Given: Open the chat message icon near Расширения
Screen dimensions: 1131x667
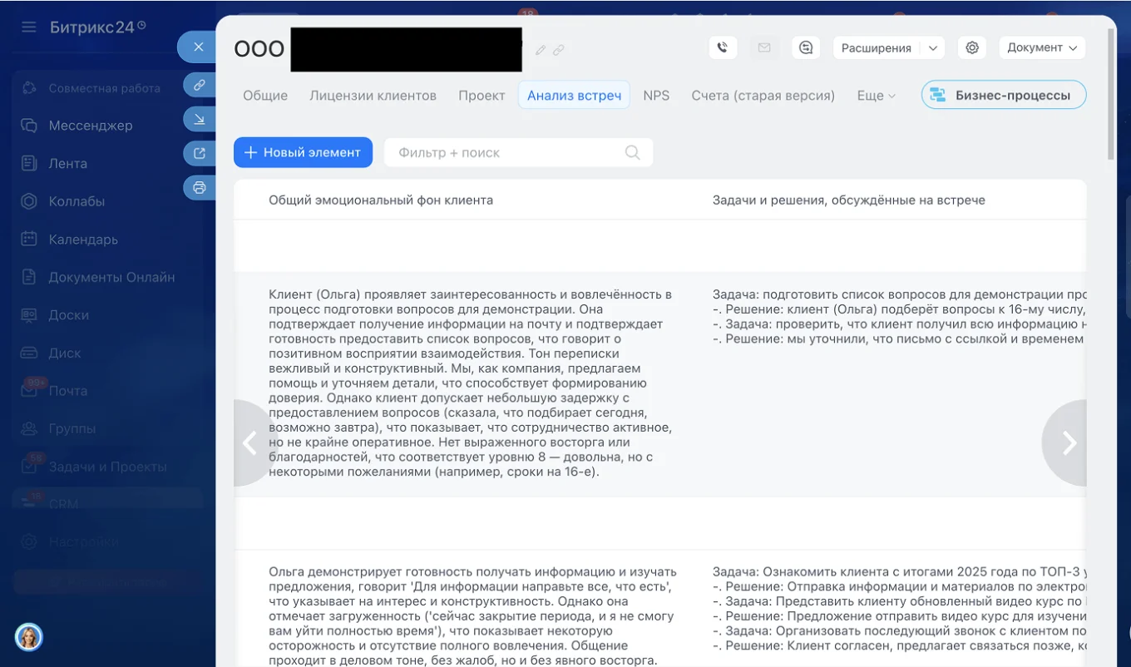Looking at the screenshot, I should 805,47.
